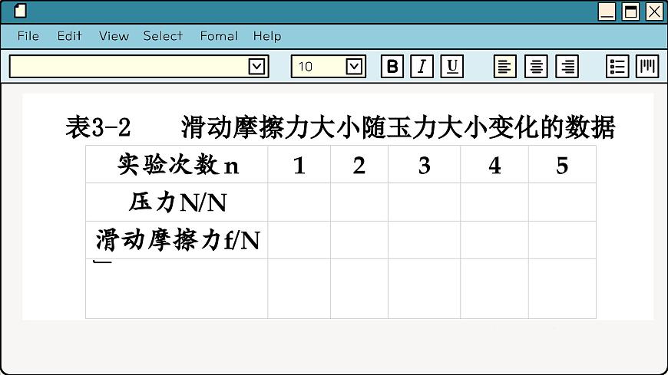Click column header 5
Viewport: 668px width, 375px height.
tap(562, 164)
